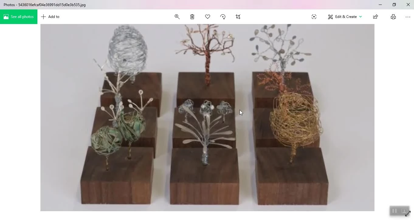Screen dimensions: 414x220
Task: Restore down the Photos window
Action: pos(394,5)
